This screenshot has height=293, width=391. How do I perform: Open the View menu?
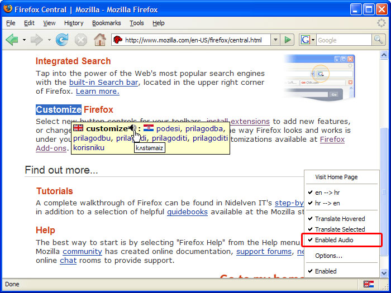(49, 23)
